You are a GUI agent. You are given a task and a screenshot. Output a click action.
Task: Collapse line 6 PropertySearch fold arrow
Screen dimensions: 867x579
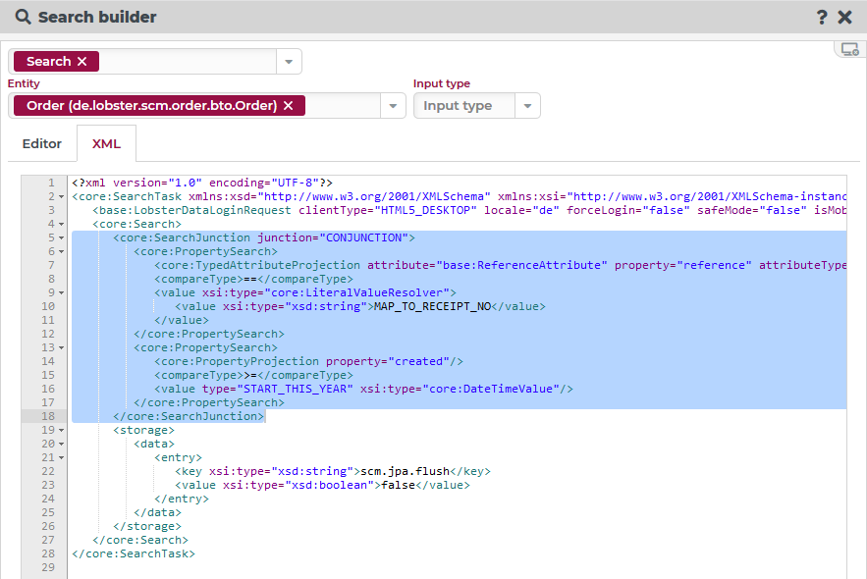tap(62, 252)
